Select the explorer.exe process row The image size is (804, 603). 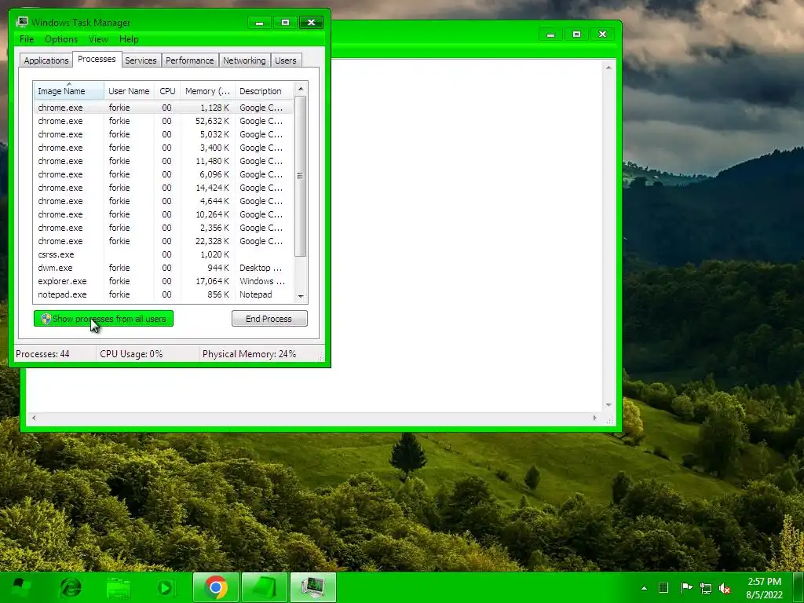(x=163, y=281)
